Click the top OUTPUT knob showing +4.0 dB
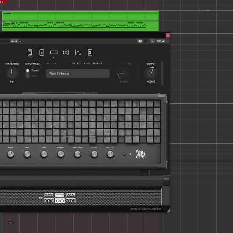The image size is (233, 233). (151, 73)
